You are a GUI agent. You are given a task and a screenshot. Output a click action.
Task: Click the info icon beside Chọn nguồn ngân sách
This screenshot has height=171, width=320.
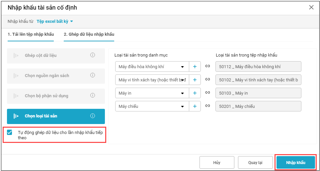pyautogui.click(x=93, y=75)
